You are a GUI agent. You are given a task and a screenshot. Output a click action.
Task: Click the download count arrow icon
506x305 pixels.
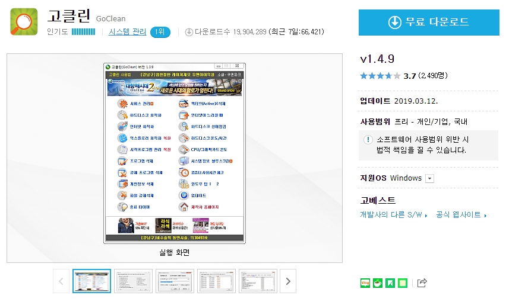click(x=189, y=32)
